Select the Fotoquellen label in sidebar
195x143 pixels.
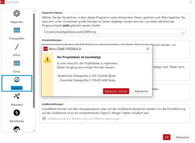tap(17, 38)
